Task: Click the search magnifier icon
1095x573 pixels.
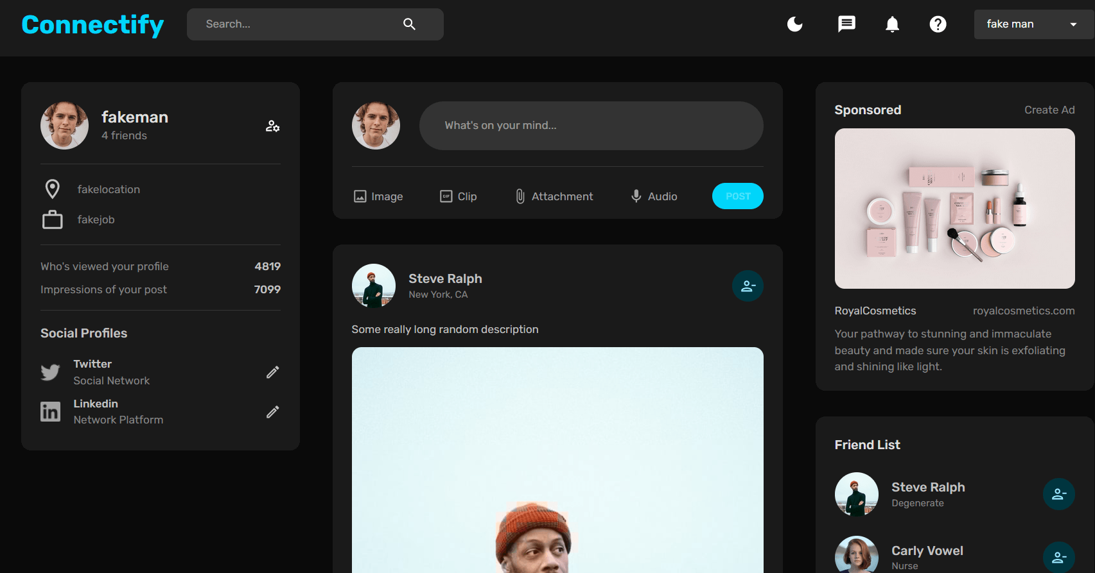Action: 409,24
